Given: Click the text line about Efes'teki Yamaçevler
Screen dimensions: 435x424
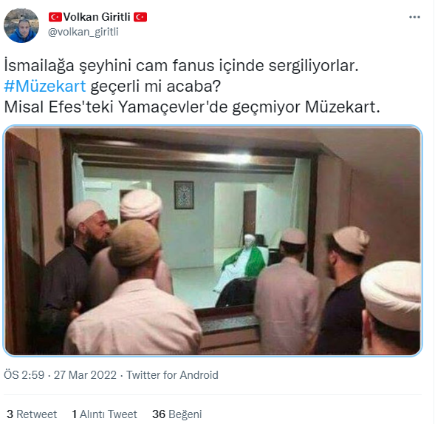Looking at the screenshot, I should coord(192,107).
